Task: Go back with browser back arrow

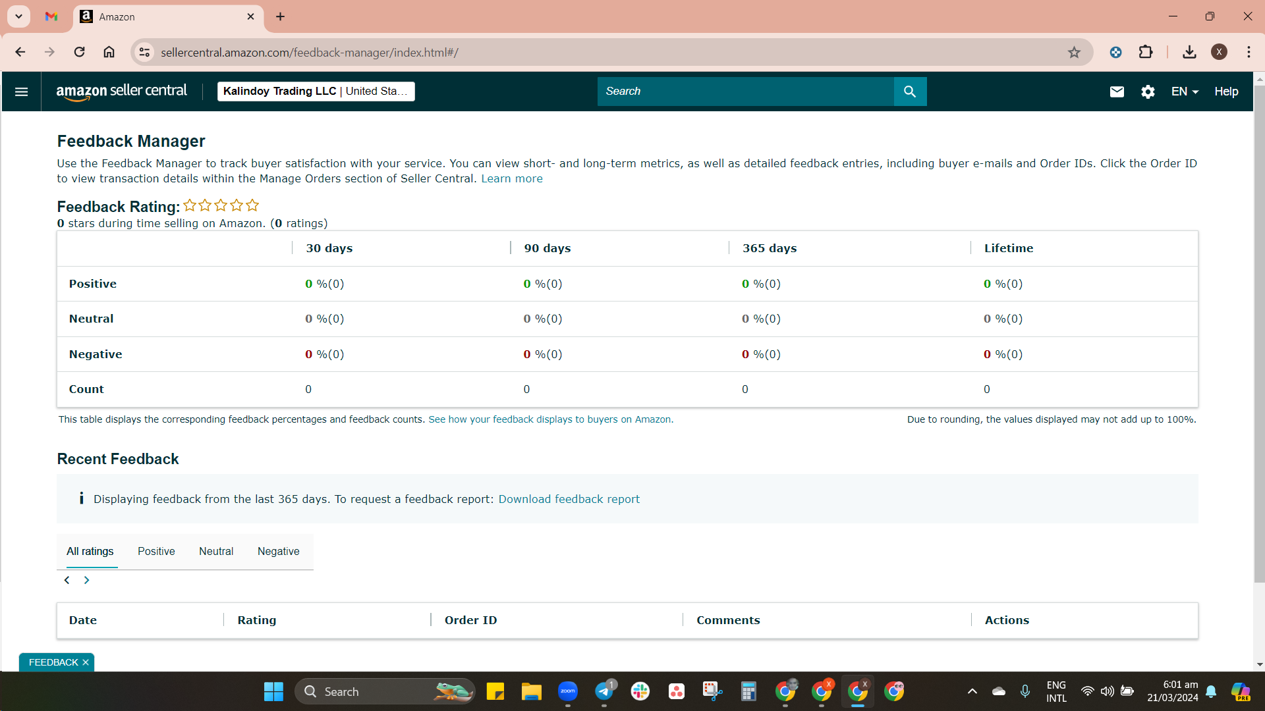Action: point(20,52)
